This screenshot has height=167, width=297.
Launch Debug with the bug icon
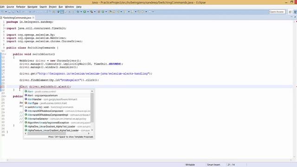point(78,12)
